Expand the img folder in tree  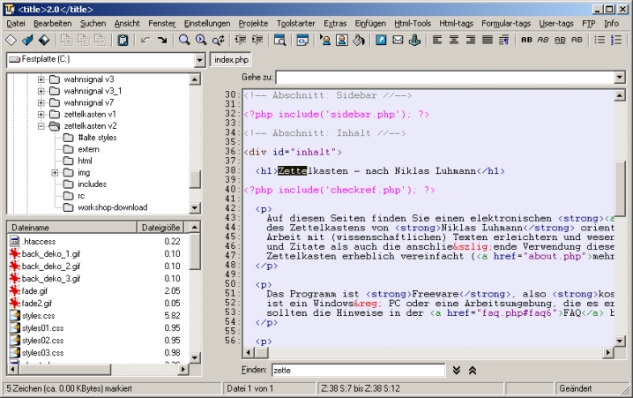pyautogui.click(x=55, y=173)
